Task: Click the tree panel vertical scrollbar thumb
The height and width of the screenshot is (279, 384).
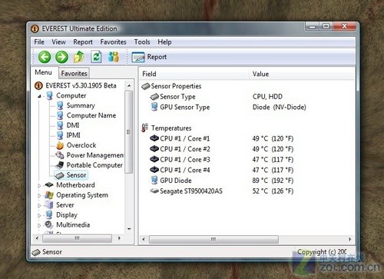Action: pyautogui.click(x=129, y=132)
